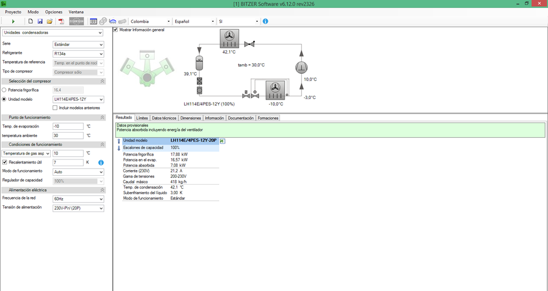
Task: Collapse the Punto de funcionamiento section
Action: click(102, 118)
